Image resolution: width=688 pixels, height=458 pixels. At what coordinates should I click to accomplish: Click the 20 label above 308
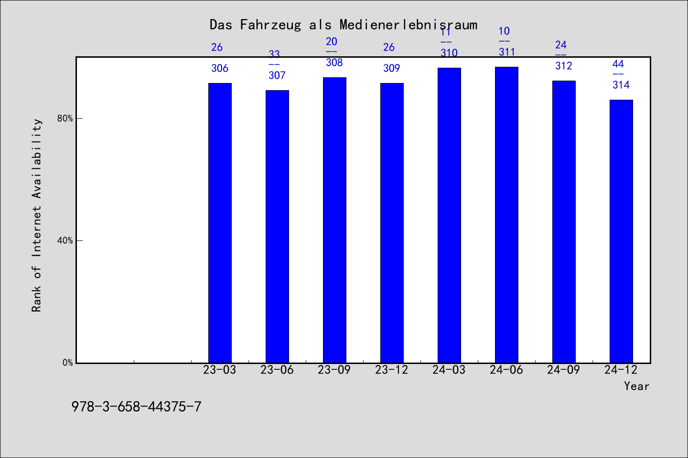pyautogui.click(x=332, y=42)
